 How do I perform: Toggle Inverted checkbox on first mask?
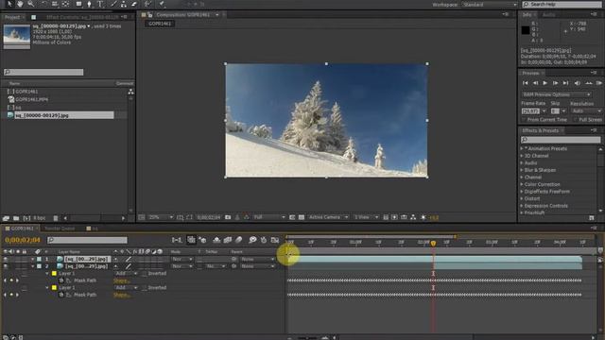point(144,274)
